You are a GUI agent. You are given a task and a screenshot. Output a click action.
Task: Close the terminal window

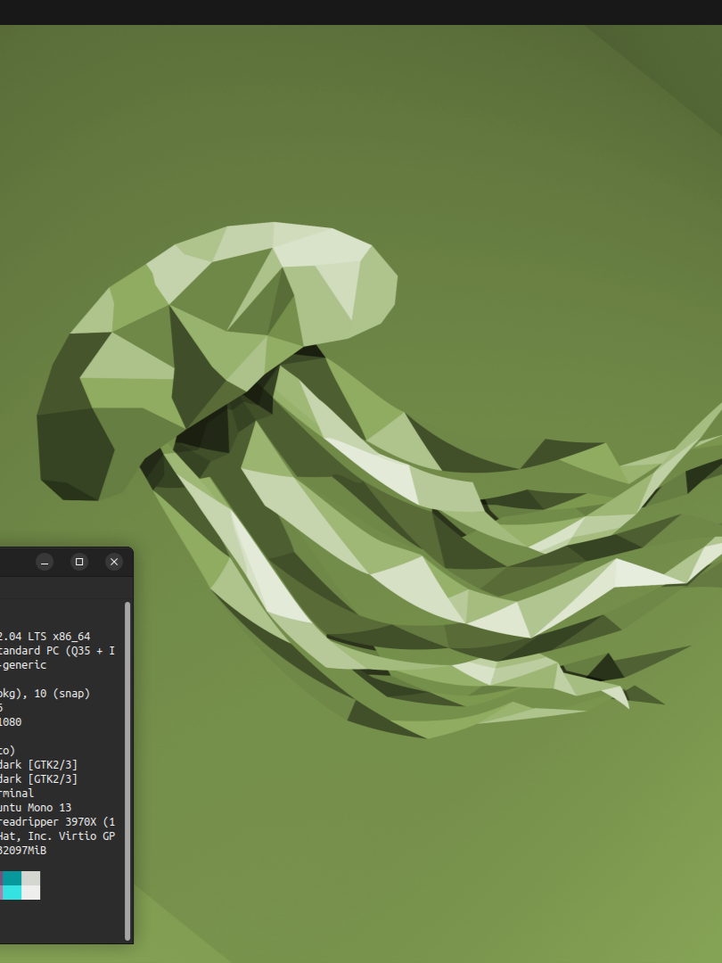pos(114,562)
